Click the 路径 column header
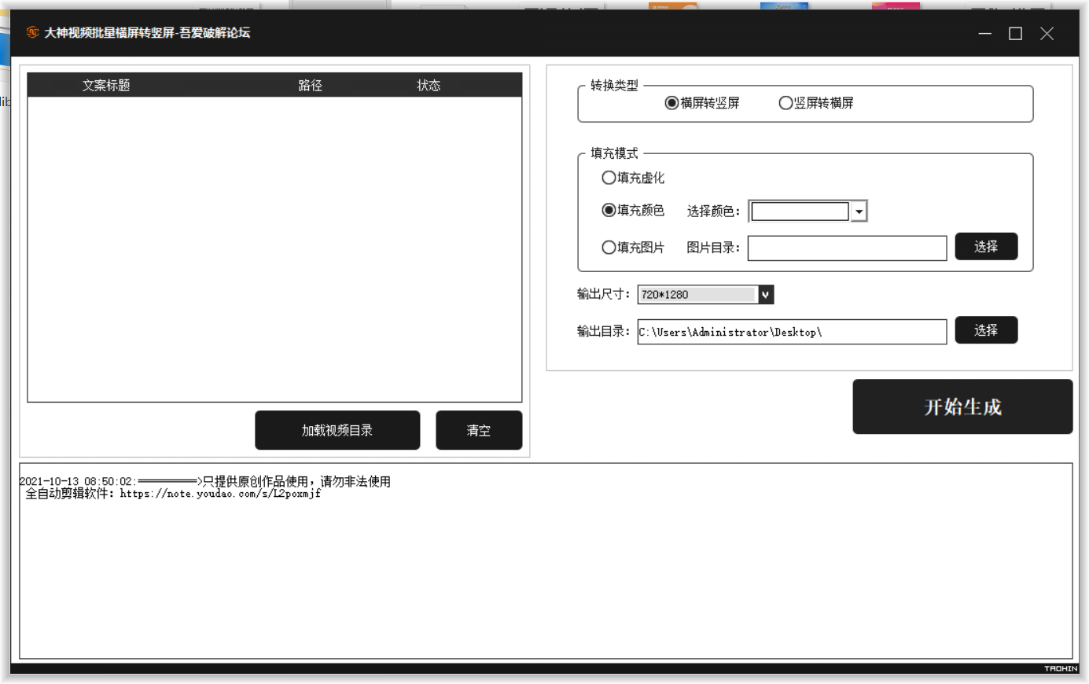Screen dimensions: 1089x684 (x=311, y=85)
